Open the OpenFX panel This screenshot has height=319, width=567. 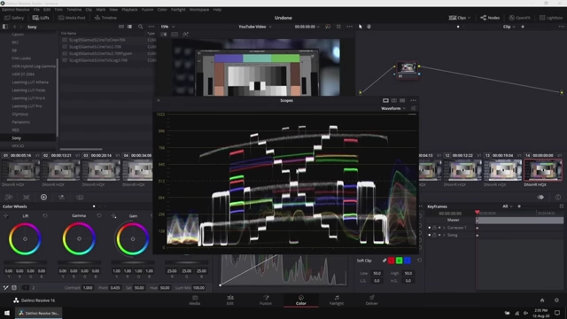(520, 18)
